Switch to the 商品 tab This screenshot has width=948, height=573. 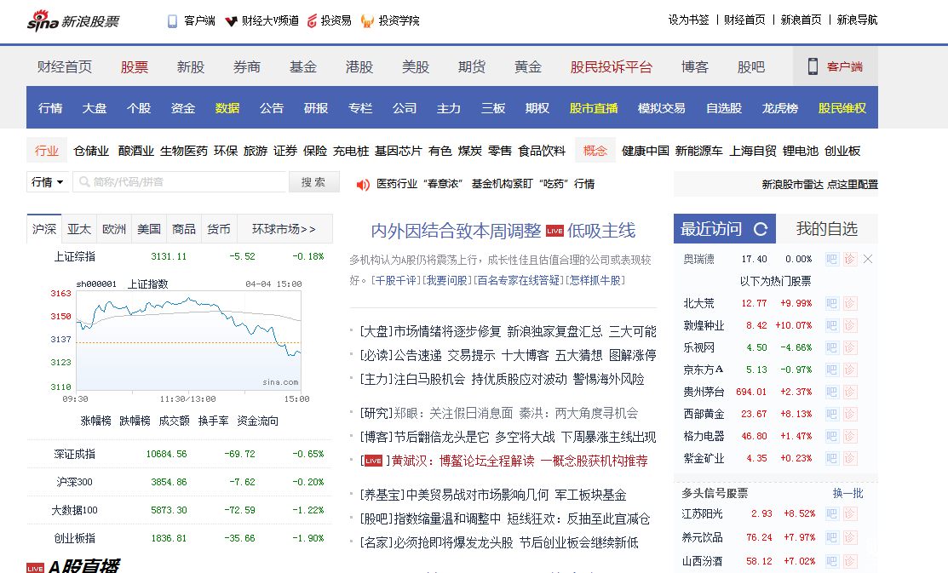pos(184,229)
